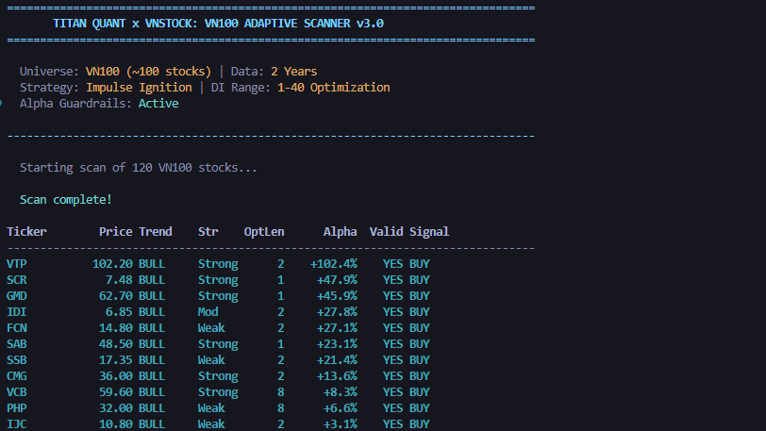This screenshot has width=766, height=431.
Task: Select the CMG ticker symbol
Action: click(17, 376)
